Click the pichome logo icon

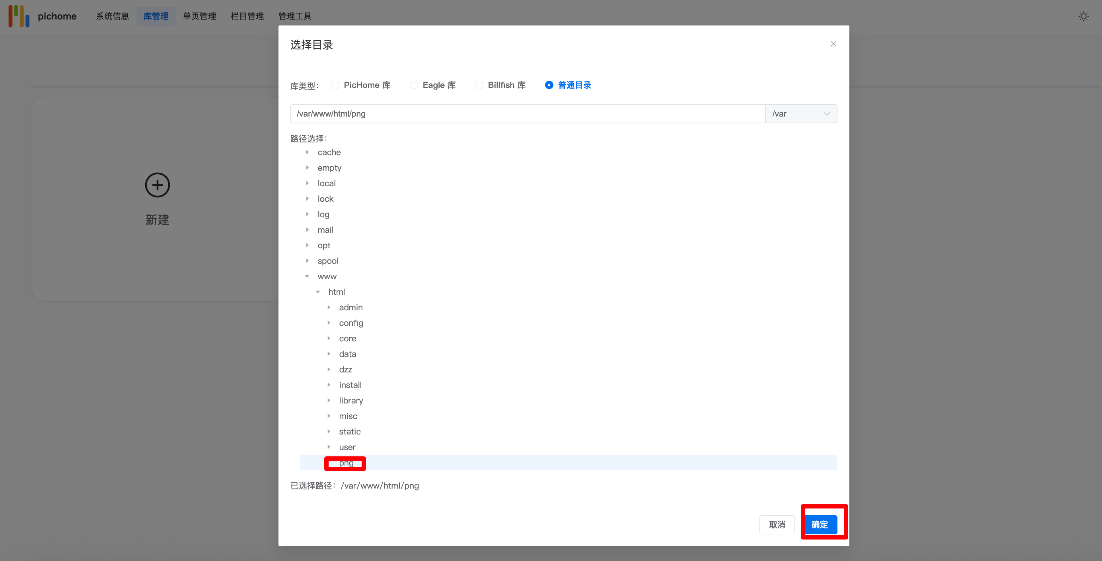click(19, 16)
